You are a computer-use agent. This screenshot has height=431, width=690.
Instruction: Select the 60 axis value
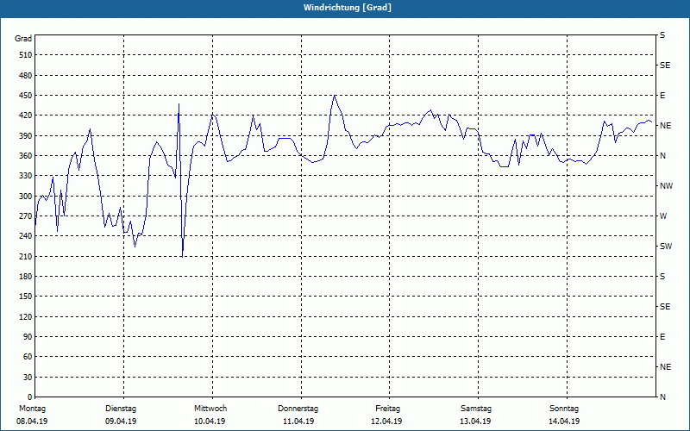coord(28,357)
